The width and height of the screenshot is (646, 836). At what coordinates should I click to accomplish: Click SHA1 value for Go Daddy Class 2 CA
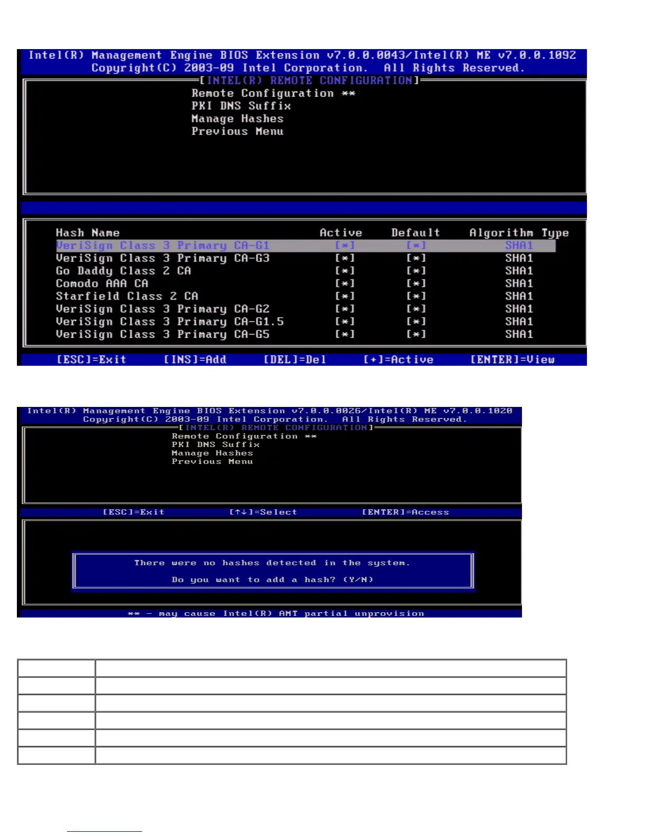[x=519, y=271]
